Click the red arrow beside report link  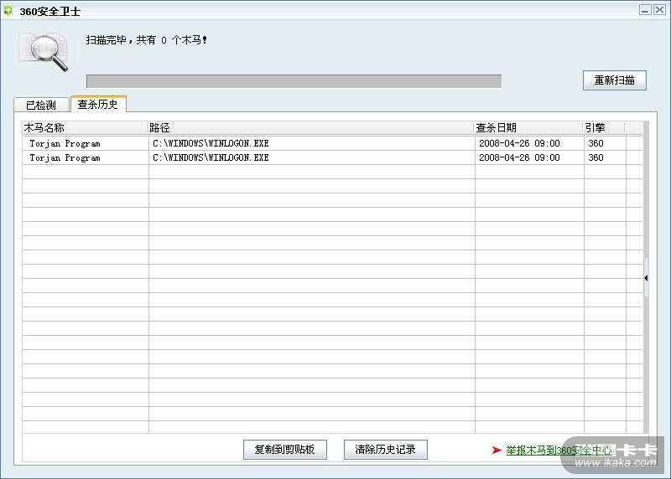497,450
